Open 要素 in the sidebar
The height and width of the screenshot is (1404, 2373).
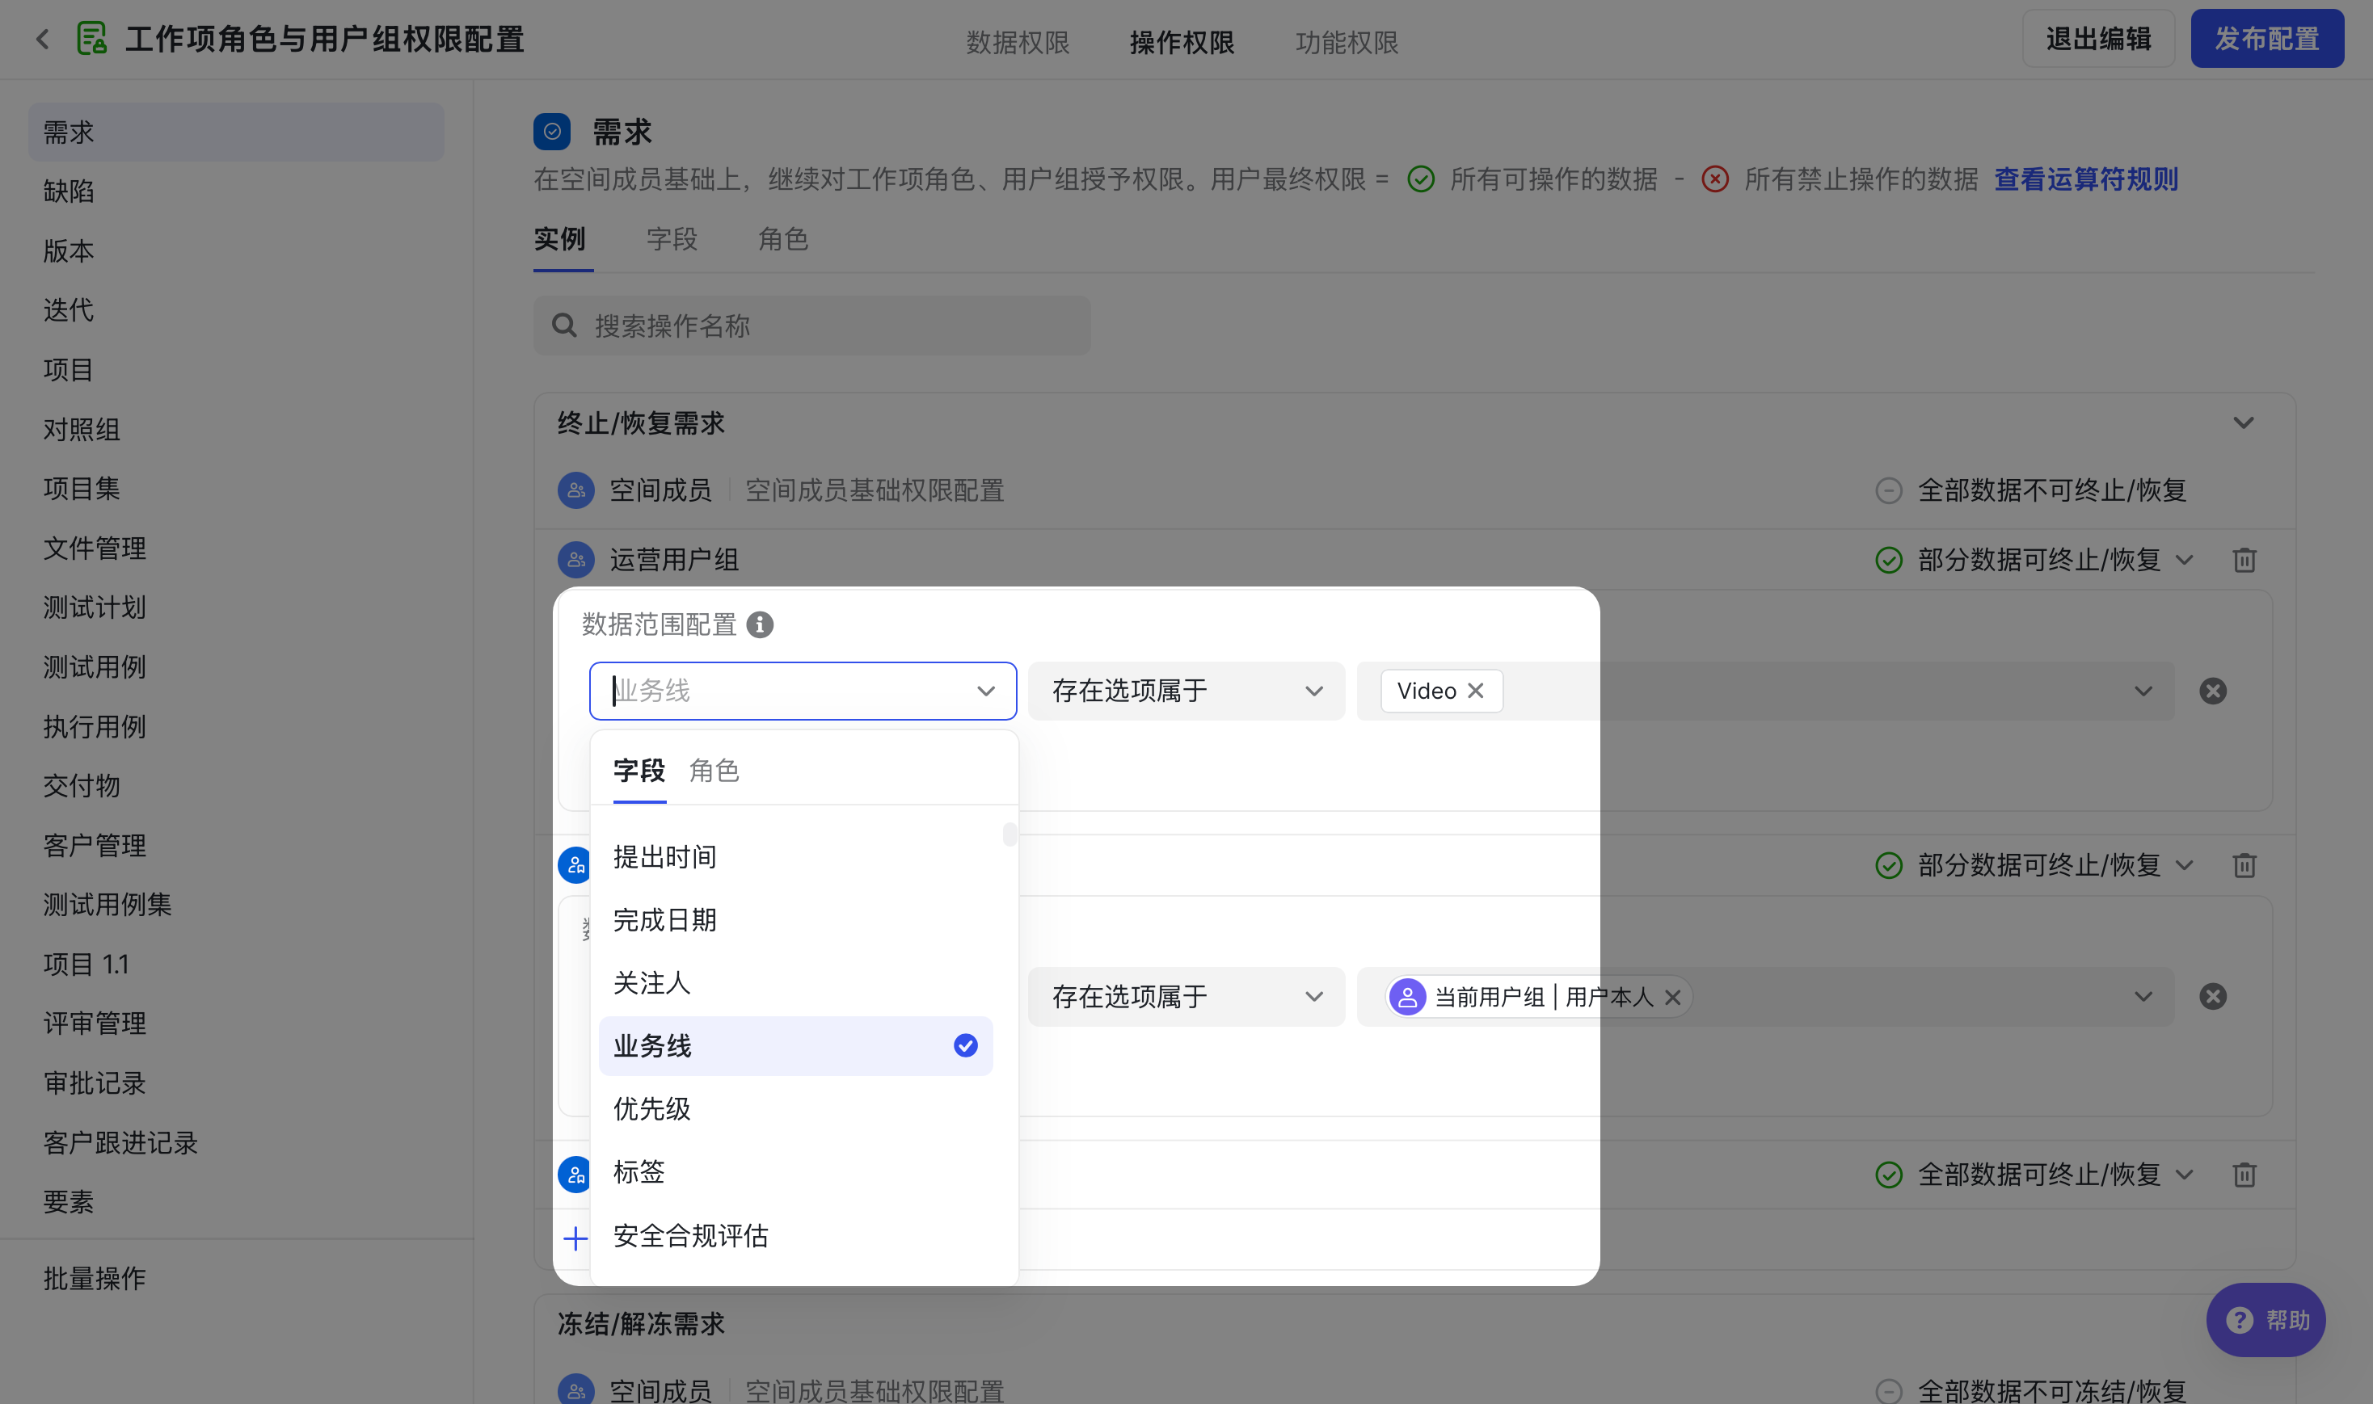point(236,1201)
